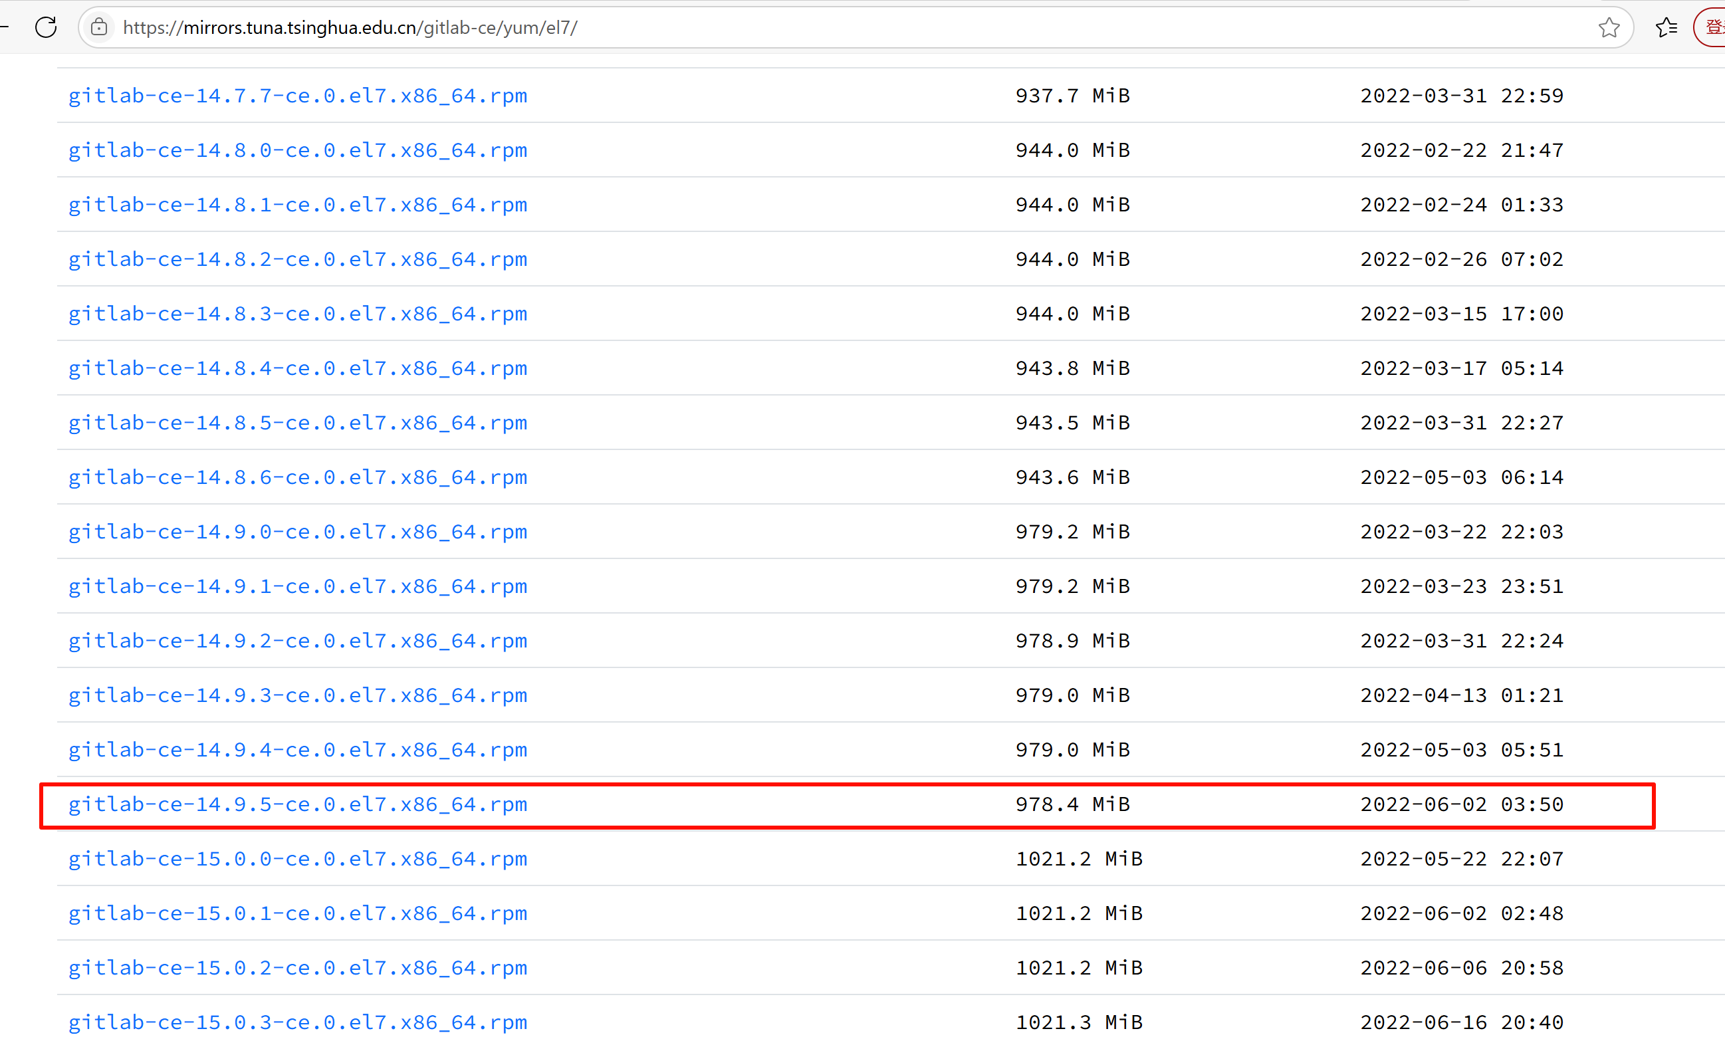
Task: Select date 2022-03-15 17:00
Action: click(1462, 314)
